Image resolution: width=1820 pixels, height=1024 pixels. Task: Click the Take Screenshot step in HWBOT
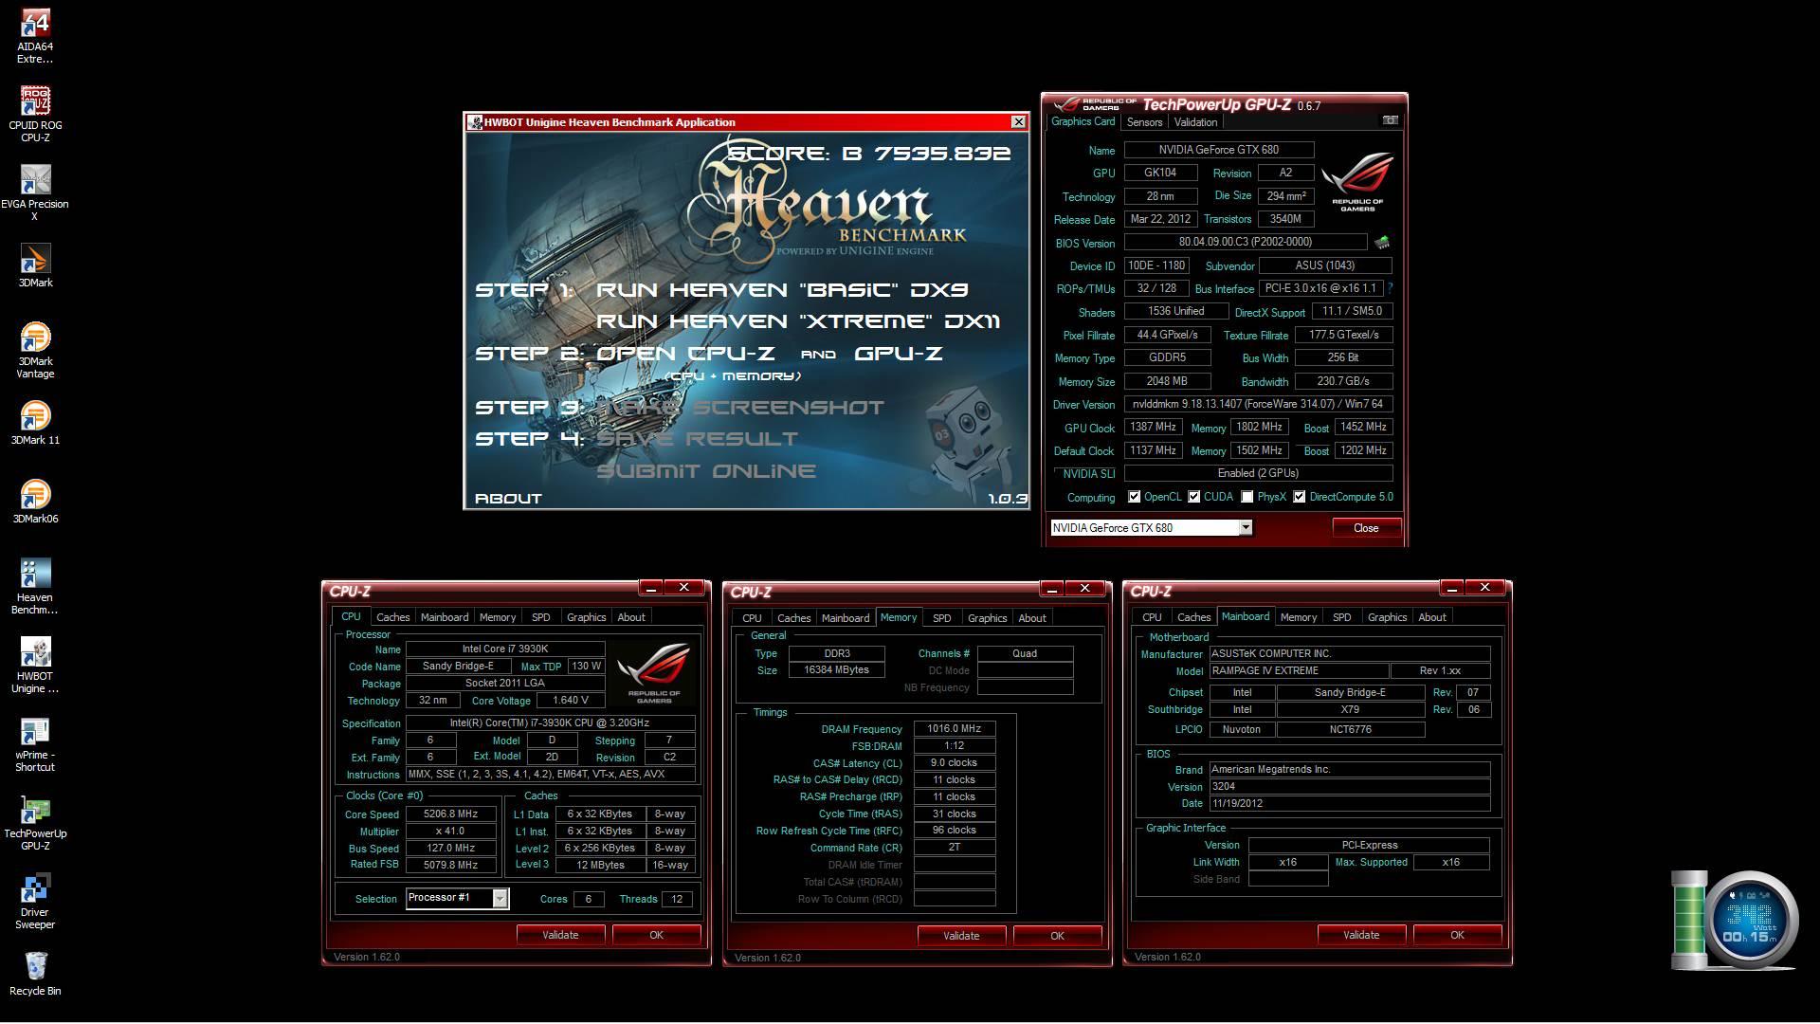coord(740,408)
